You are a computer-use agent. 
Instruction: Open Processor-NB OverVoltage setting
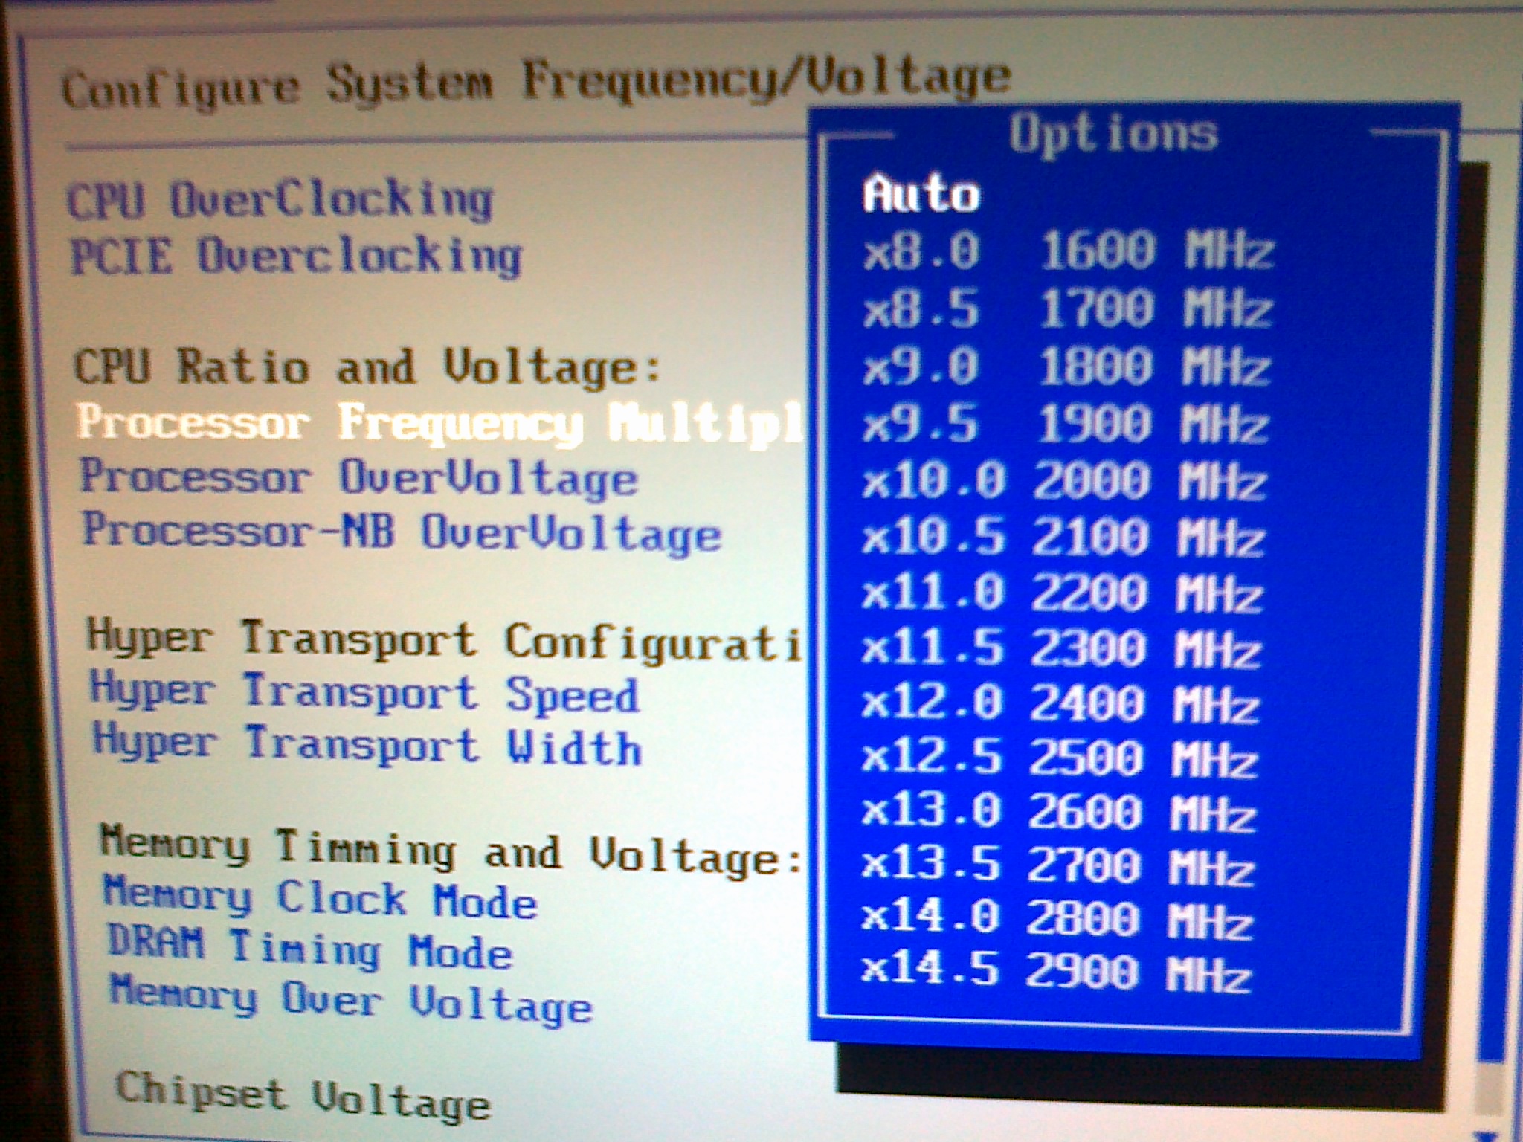[402, 533]
